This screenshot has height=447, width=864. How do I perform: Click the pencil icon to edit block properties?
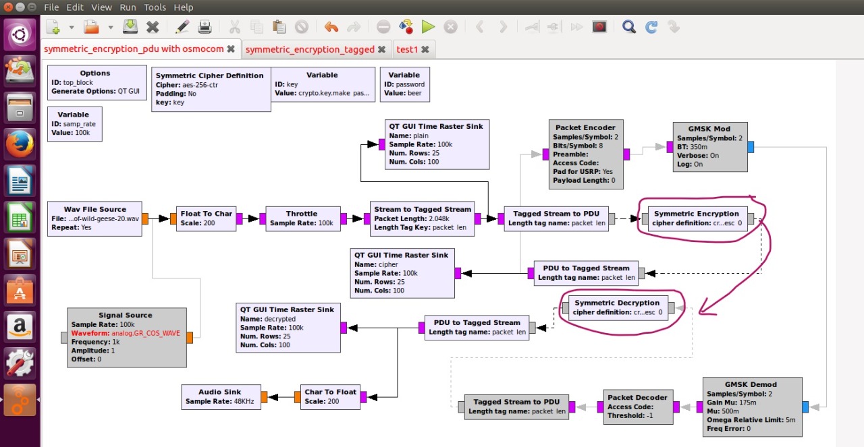(182, 27)
